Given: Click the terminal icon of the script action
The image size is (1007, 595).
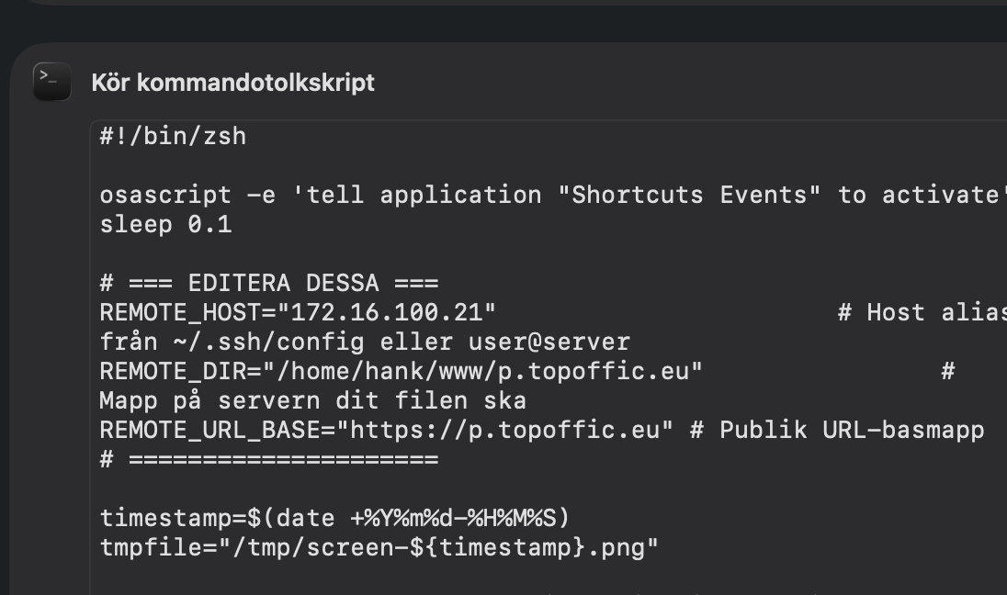Looking at the screenshot, I should 51,82.
